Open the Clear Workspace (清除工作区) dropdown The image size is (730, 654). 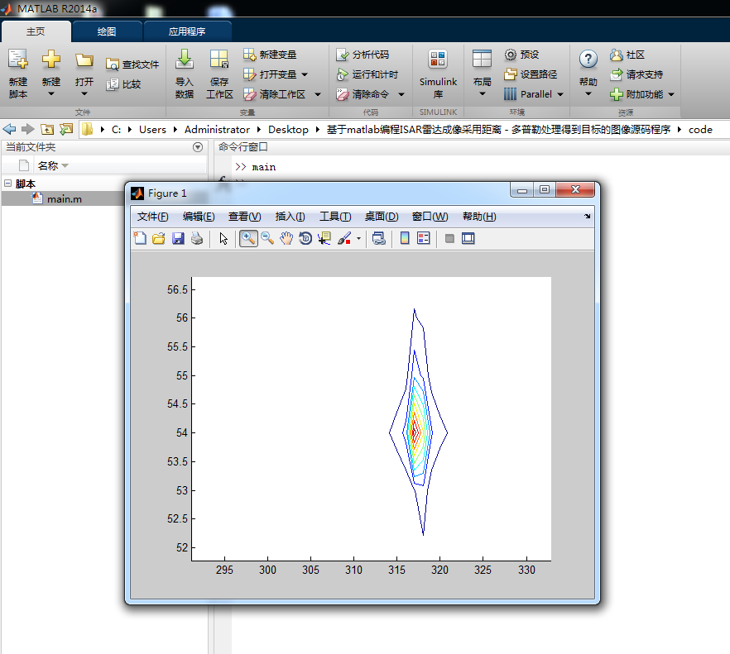point(318,94)
